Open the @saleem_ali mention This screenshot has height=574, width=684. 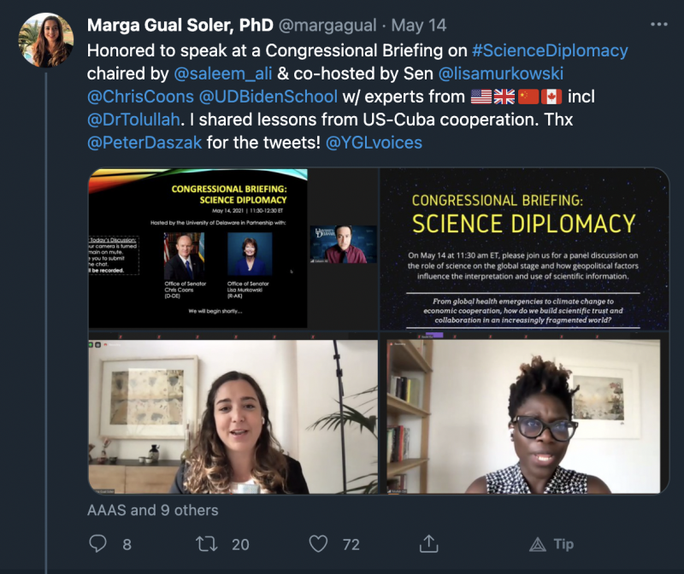click(223, 73)
